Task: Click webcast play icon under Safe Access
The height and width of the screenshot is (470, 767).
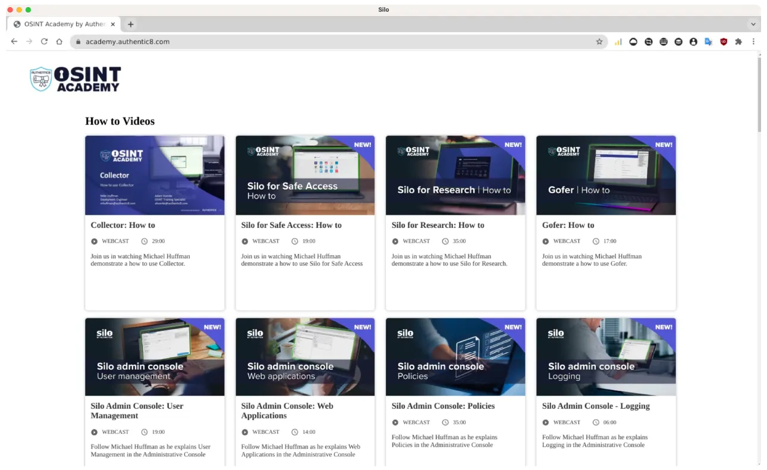Action: tap(245, 242)
